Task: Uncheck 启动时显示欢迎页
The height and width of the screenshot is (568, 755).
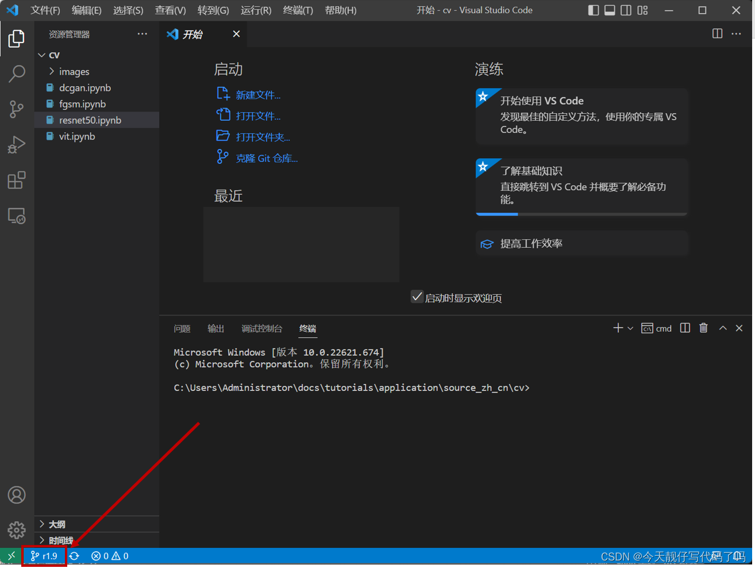Action: click(x=417, y=297)
